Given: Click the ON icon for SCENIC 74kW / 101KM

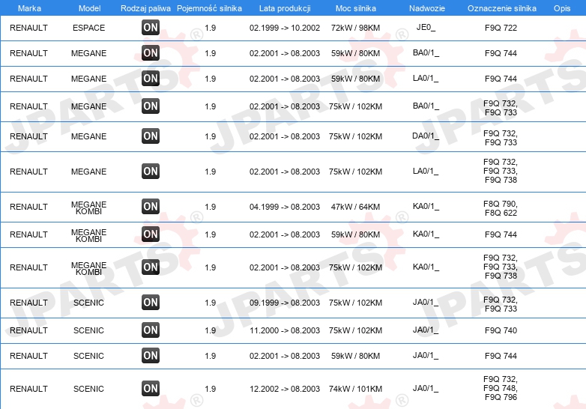Looking at the screenshot, I should (x=151, y=389).
